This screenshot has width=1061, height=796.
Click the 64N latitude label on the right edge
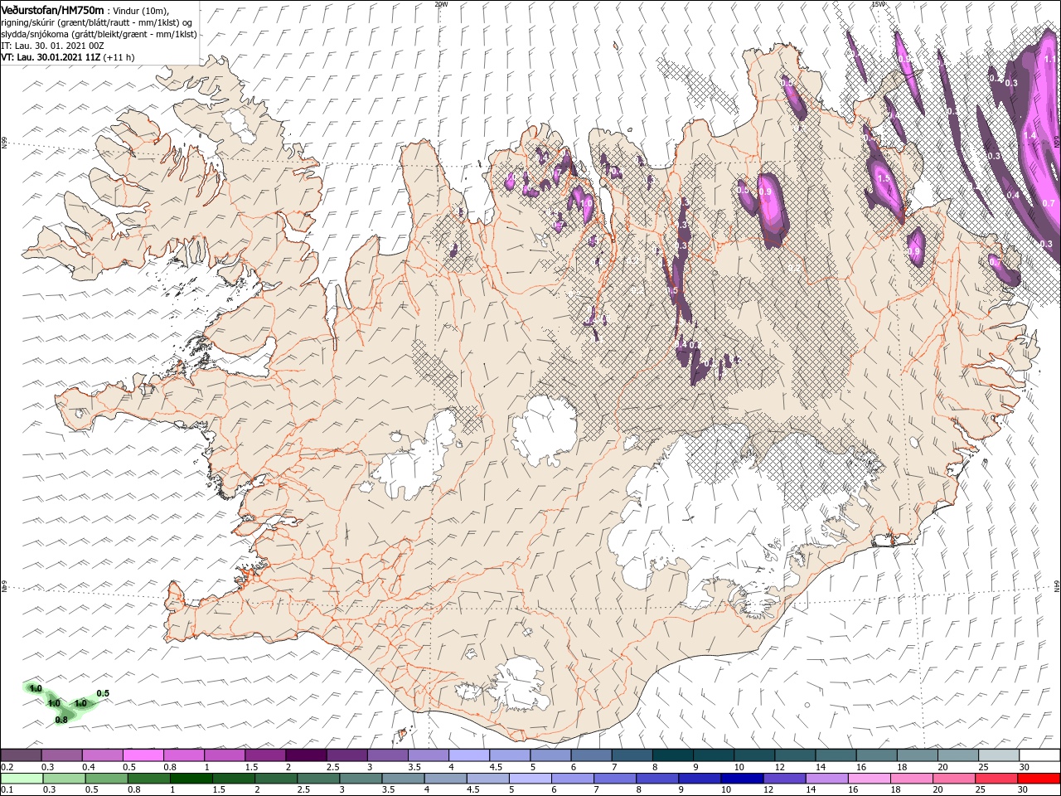pos(1057,585)
